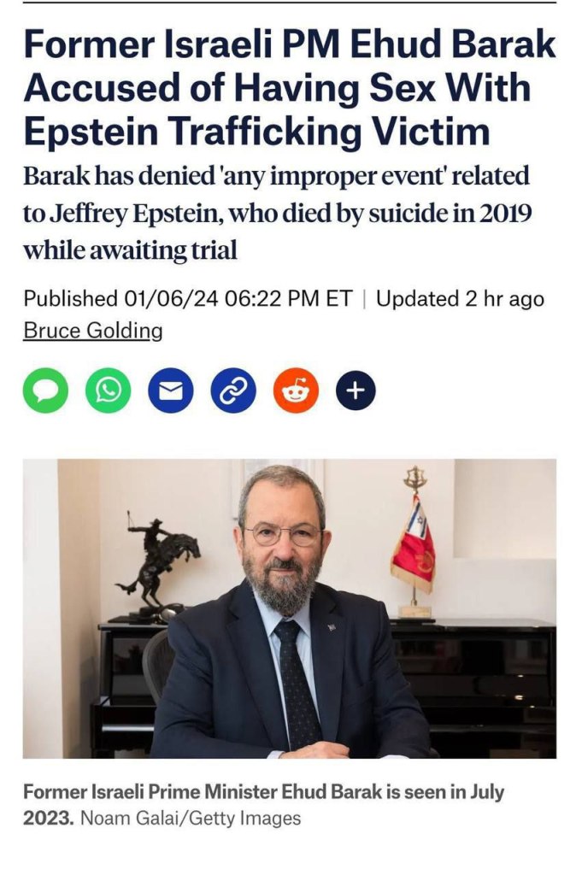Share the article on WhatsApp

108,391
